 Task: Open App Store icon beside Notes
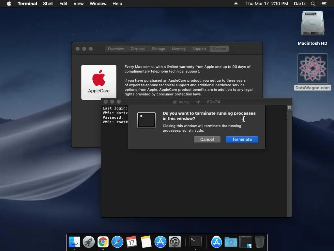click(x=160, y=242)
